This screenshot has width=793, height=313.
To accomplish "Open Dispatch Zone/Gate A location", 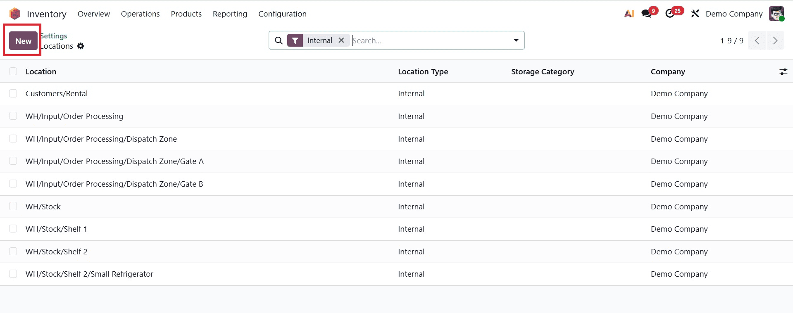I will click(114, 161).
